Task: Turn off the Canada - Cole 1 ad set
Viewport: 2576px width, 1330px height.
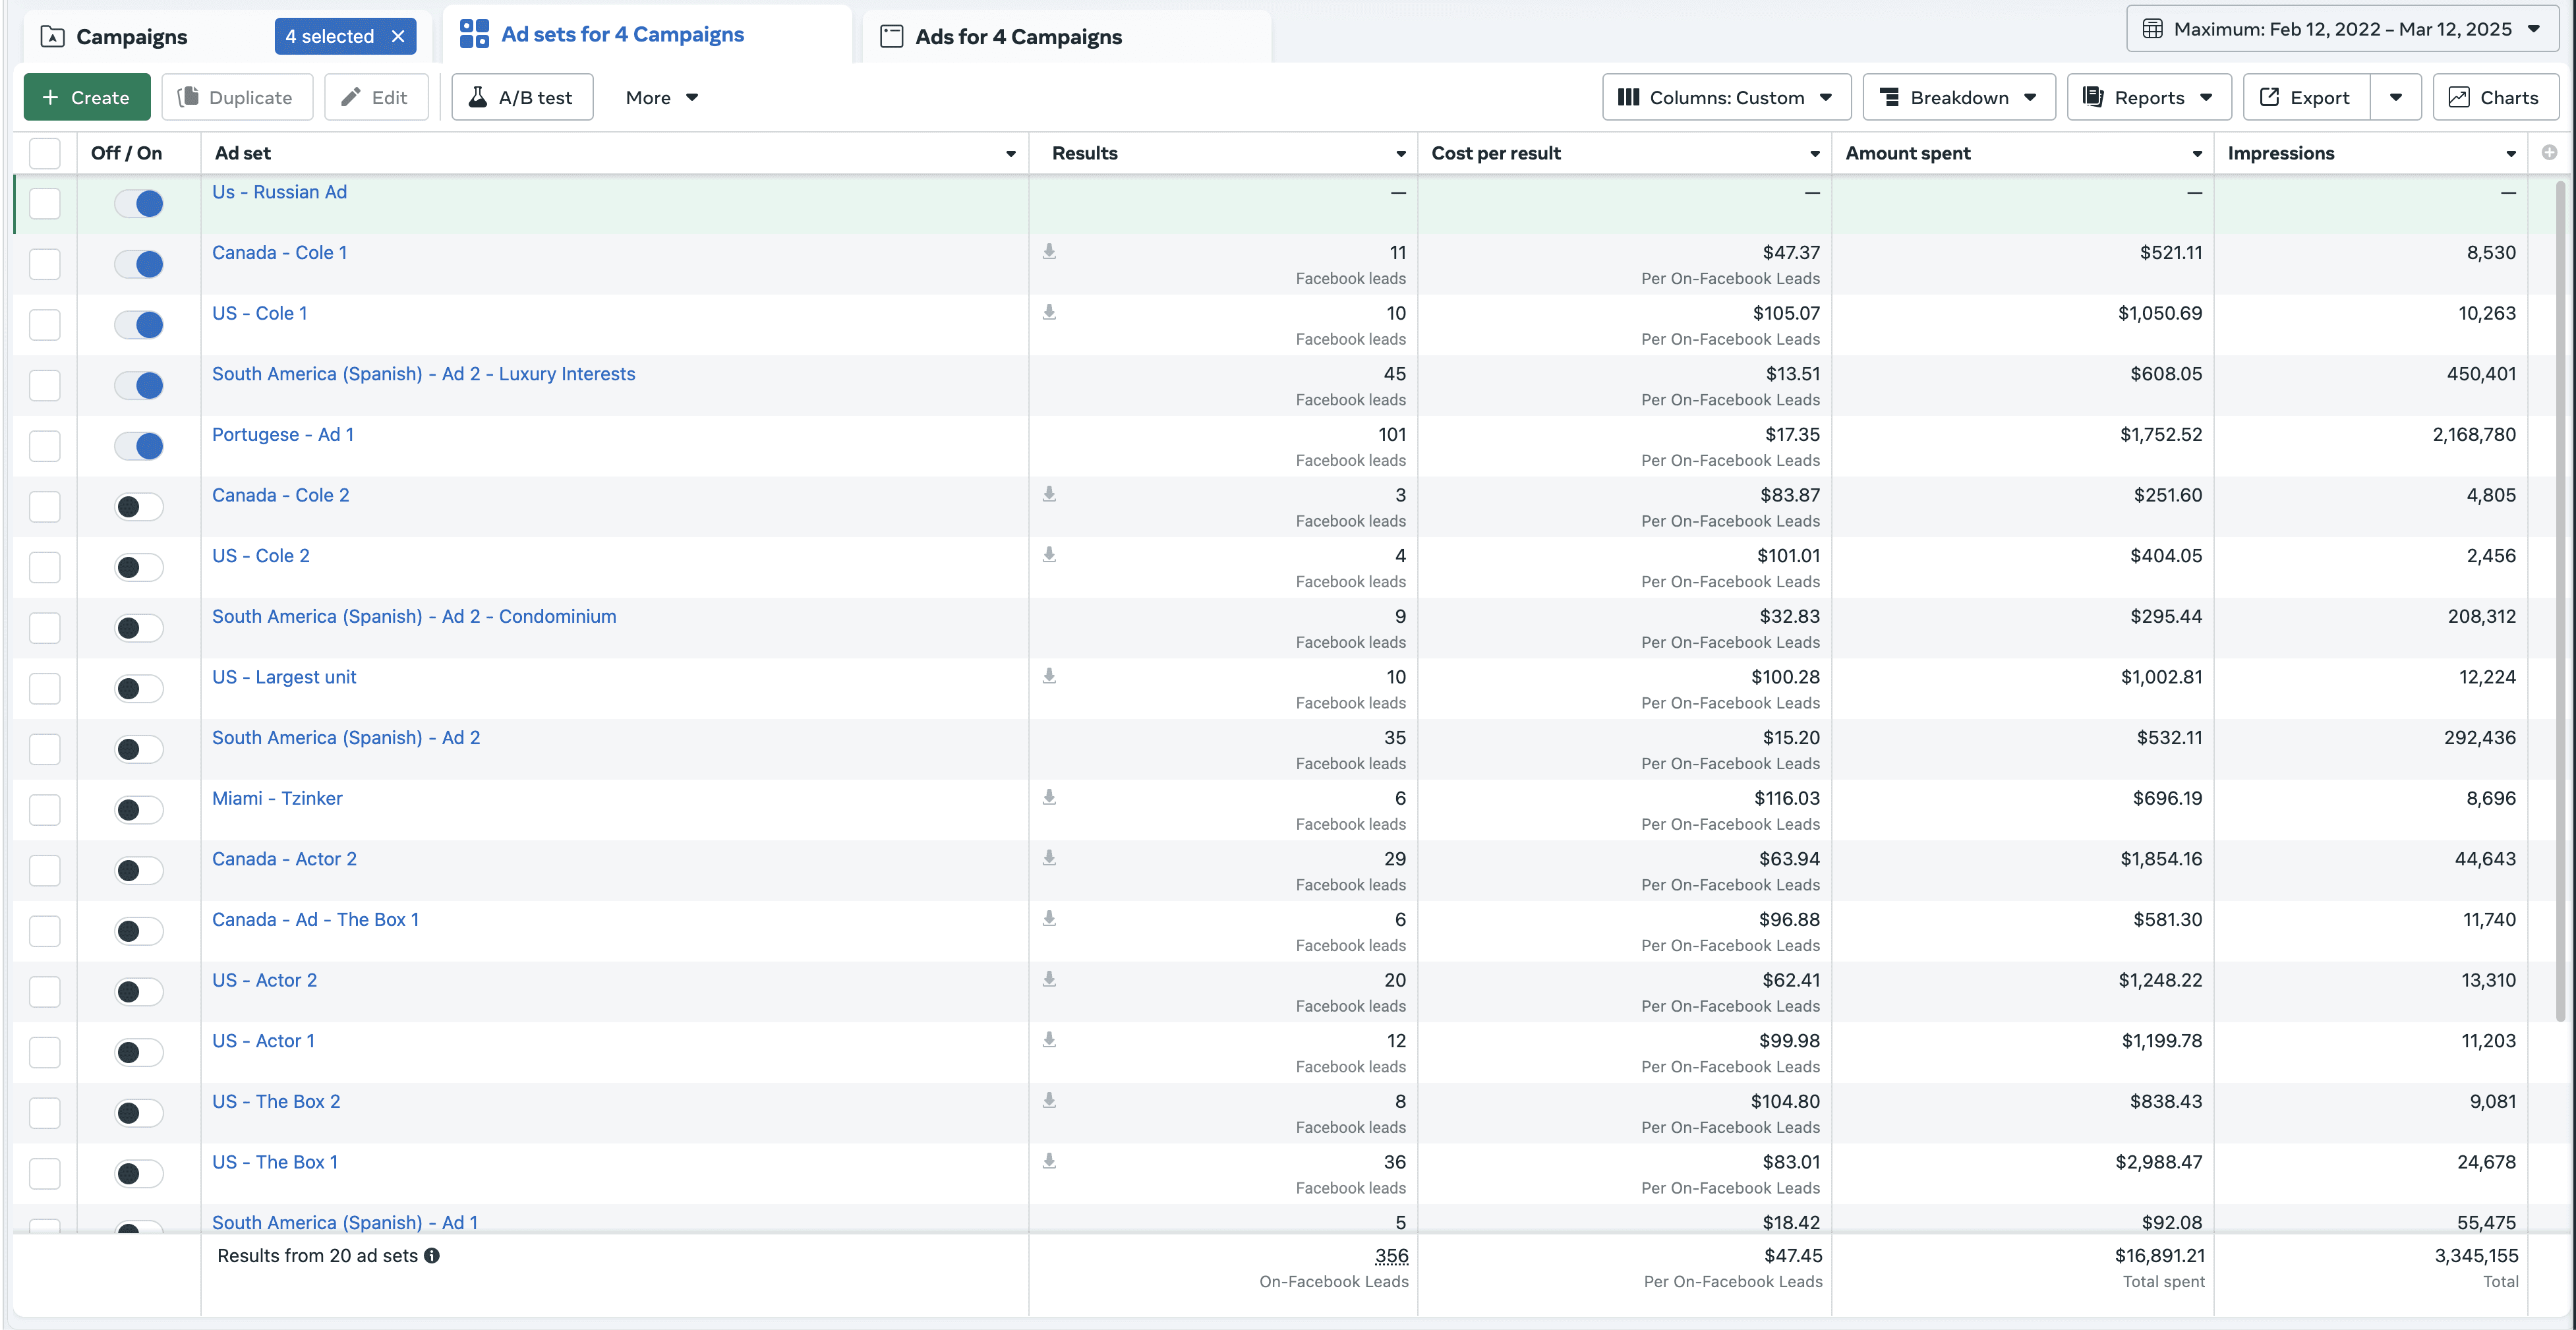Action: 139,264
